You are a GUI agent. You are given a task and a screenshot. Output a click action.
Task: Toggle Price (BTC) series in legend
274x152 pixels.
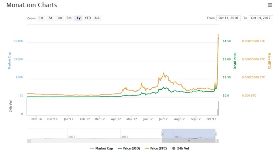click(x=156, y=148)
